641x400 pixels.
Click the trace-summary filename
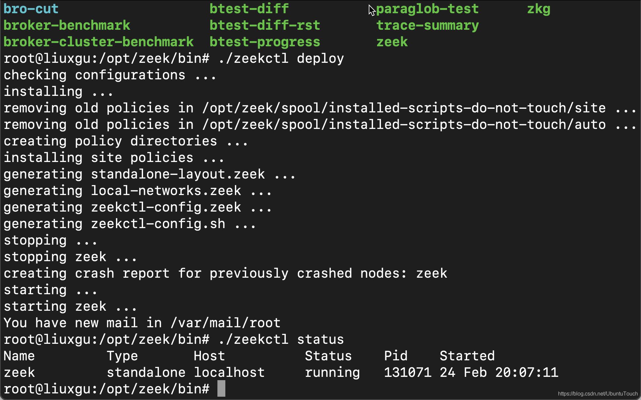427,25
